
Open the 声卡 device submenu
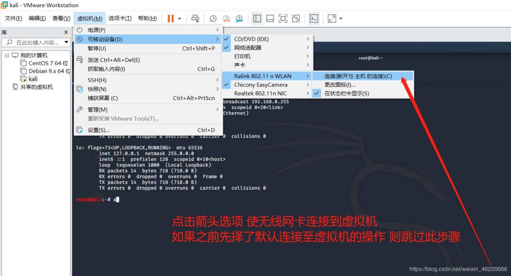pyautogui.click(x=267, y=65)
